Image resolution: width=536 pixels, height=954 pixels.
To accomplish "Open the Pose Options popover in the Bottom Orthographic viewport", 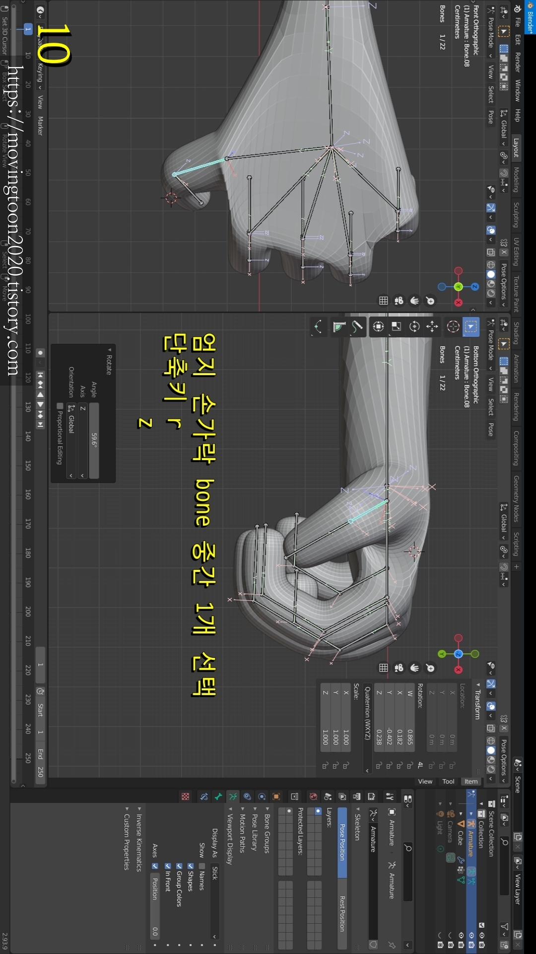I will 503,761.
